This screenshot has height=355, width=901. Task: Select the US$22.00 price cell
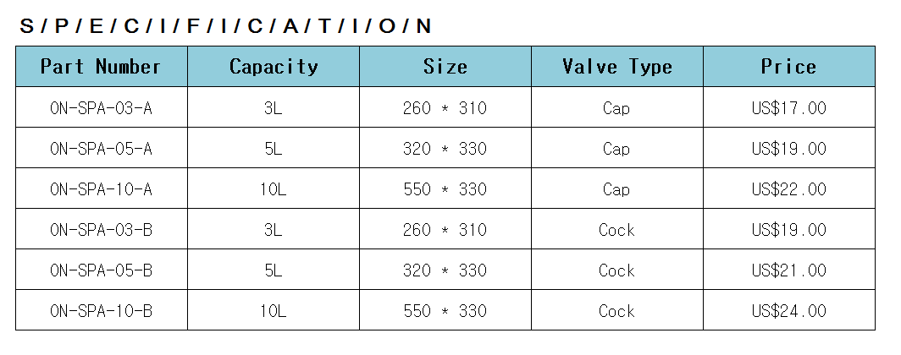coord(788,189)
